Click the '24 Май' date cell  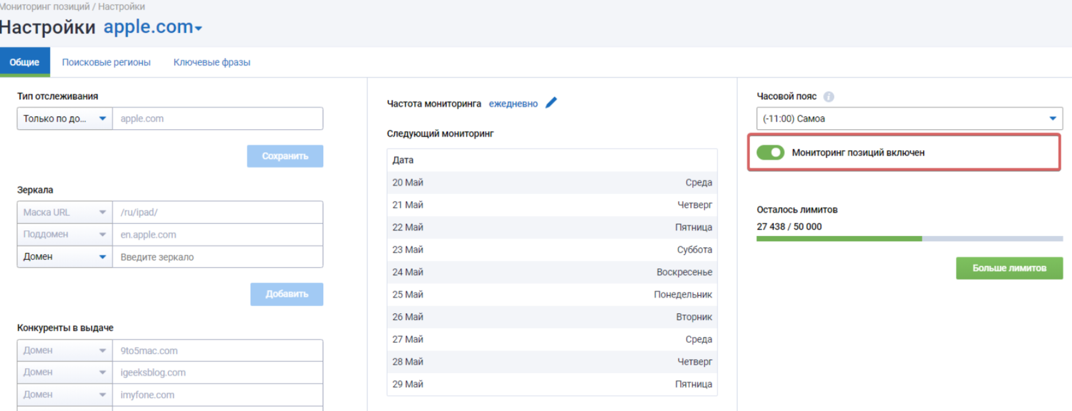[408, 272]
